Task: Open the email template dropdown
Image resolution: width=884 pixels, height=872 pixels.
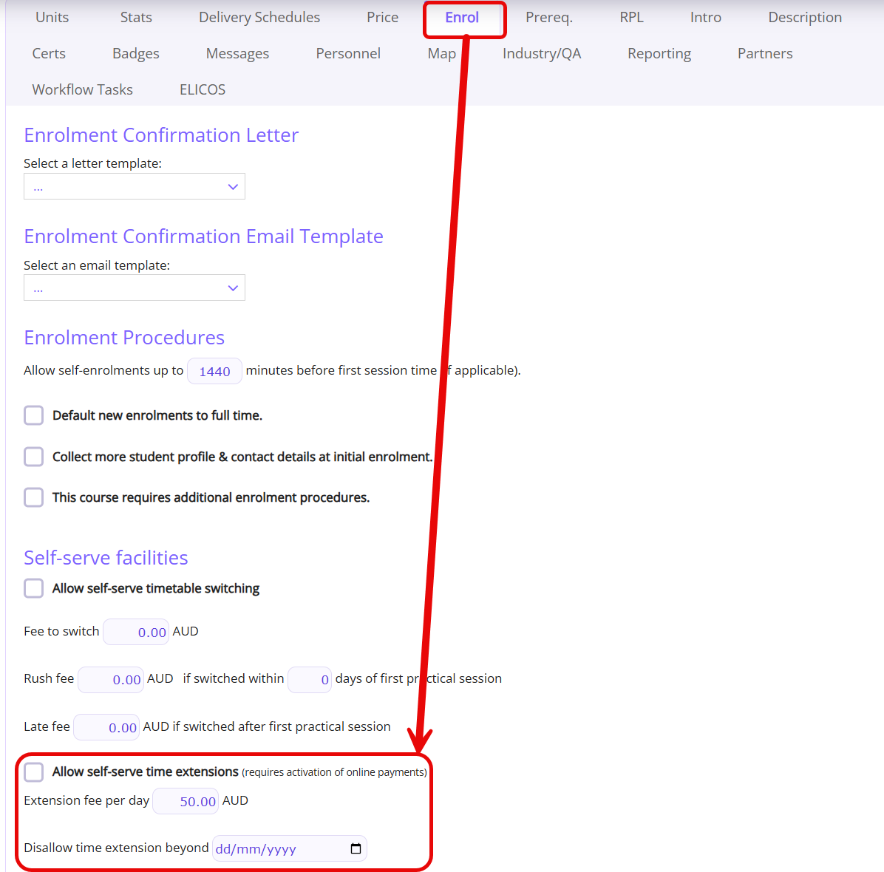Action: coord(135,288)
